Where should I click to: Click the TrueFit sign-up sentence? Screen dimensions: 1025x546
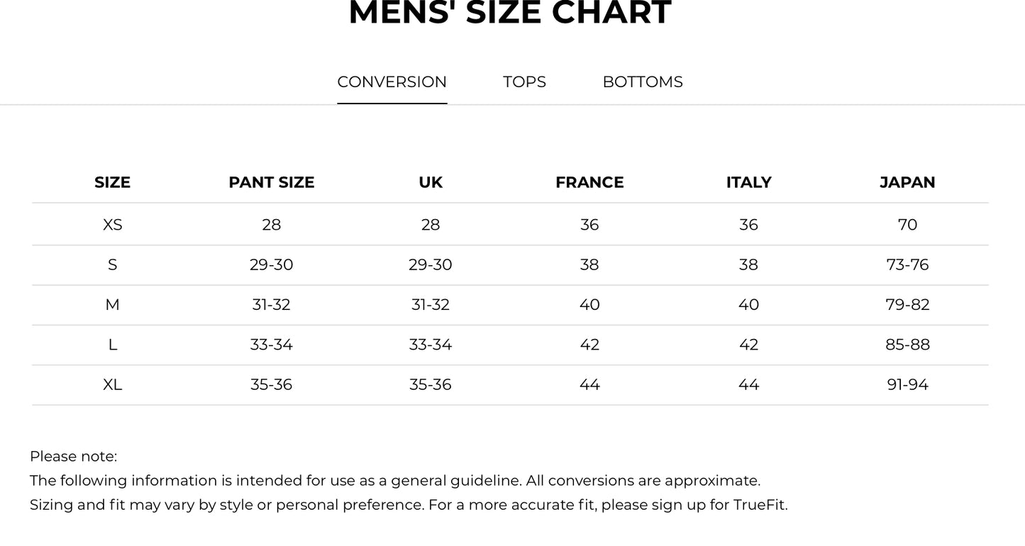(408, 505)
